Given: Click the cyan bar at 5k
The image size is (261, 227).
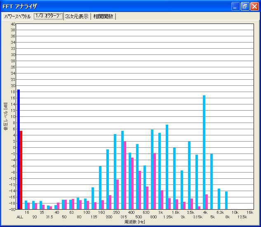Looking at the screenshot, I should (212, 182).
